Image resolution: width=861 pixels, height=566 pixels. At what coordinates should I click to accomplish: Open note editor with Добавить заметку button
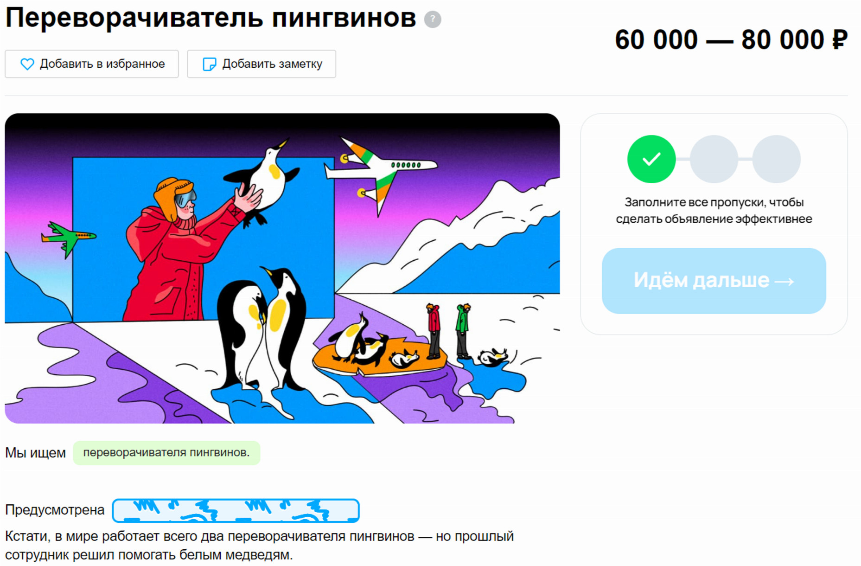click(x=261, y=64)
